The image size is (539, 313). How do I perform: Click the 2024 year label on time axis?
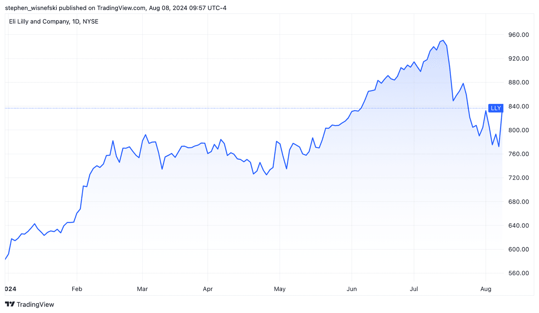(10, 289)
